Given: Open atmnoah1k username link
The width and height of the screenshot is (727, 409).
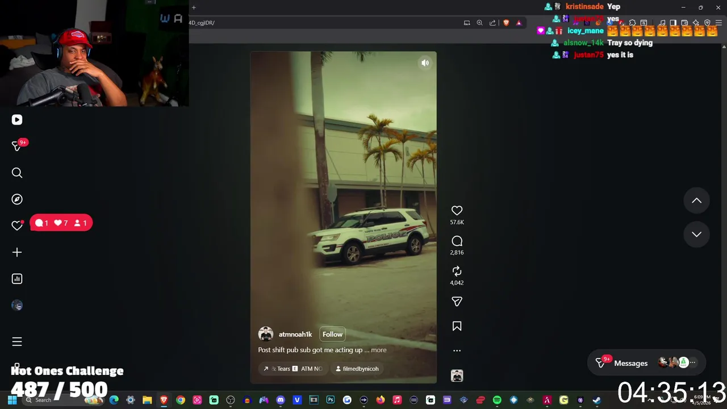Looking at the screenshot, I should 295,335.
